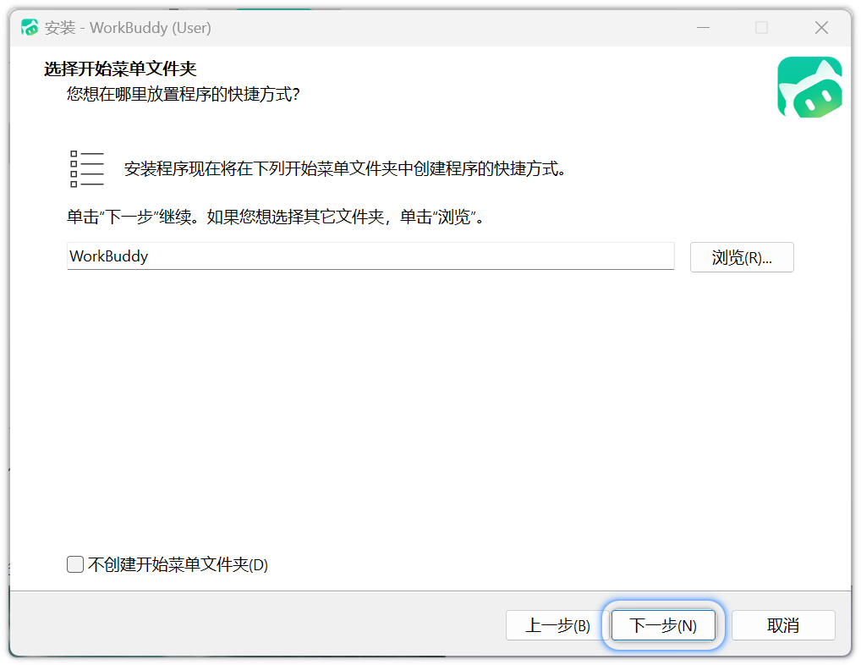The image size is (861, 665).
Task: Click the empty bottom bar left of 上一步(B)
Action: 254,625
